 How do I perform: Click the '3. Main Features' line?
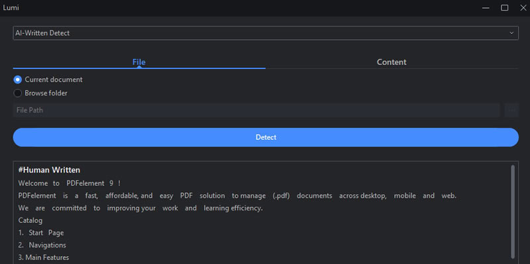click(x=44, y=257)
